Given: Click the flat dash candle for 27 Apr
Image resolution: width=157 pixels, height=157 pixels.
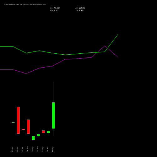Looking at the screenshot, I should (x=13, y=122).
